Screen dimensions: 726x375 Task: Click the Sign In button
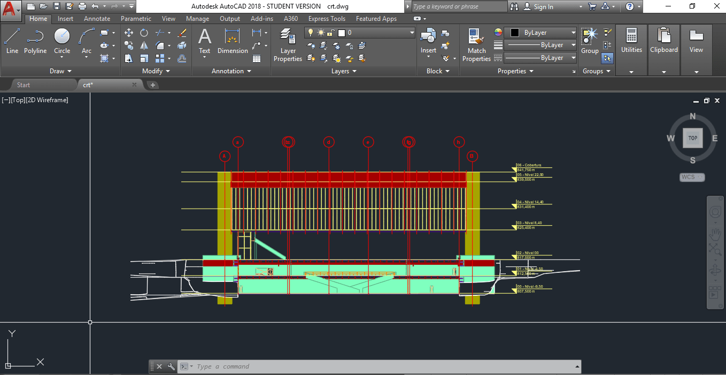pos(538,6)
